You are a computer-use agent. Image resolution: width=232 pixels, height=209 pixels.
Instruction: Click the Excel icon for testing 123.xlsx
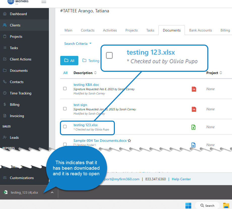[x=193, y=127]
